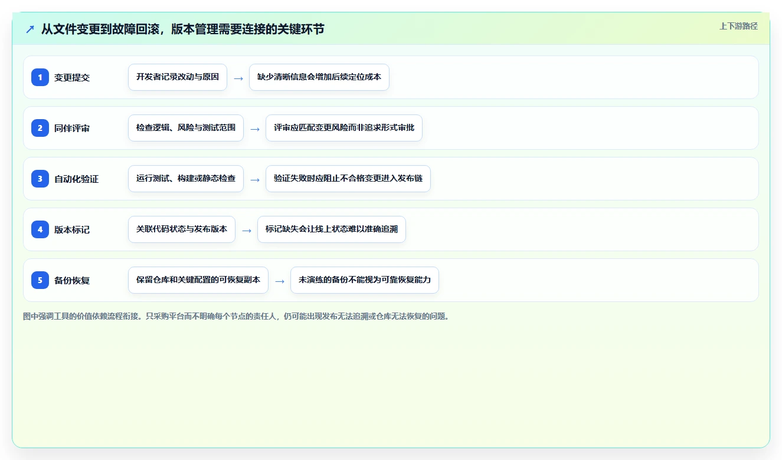Click the 未演练的备份不能视为可靠恢复能力 chip
Image resolution: width=782 pixels, height=460 pixels.
point(365,280)
